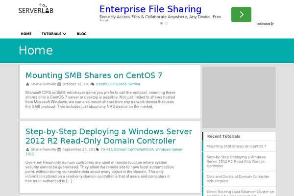The width and height of the screenshot is (294, 196).
Task: Click the author icon beside Shane Rainville in the CentOS post
Action: click(x=27, y=84)
